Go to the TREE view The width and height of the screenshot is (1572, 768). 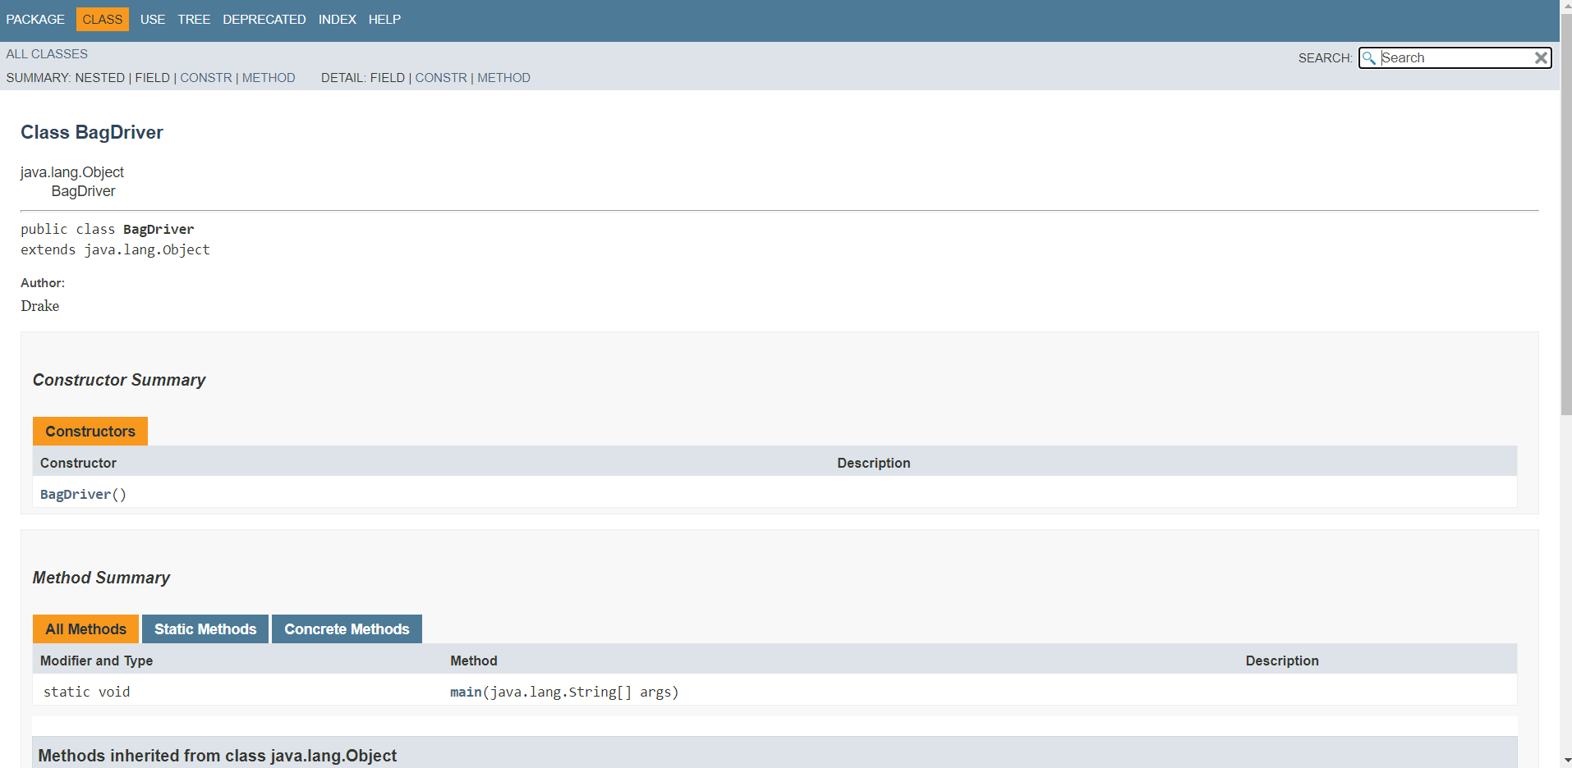tap(194, 19)
